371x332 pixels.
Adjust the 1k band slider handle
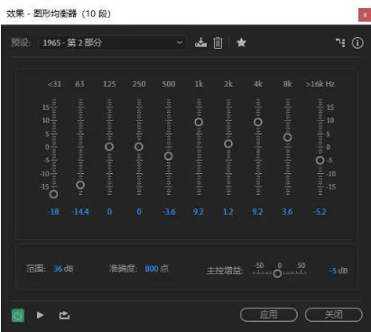click(199, 122)
